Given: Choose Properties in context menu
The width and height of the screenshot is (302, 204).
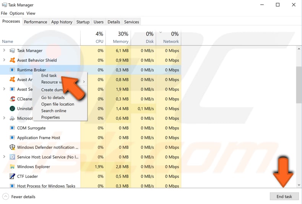Looking at the screenshot, I should click(x=50, y=117).
